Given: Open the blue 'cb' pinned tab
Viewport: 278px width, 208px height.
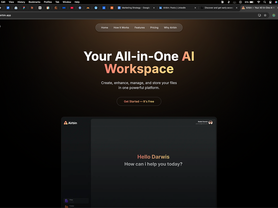Looking at the screenshot, I should (x=104, y=8).
